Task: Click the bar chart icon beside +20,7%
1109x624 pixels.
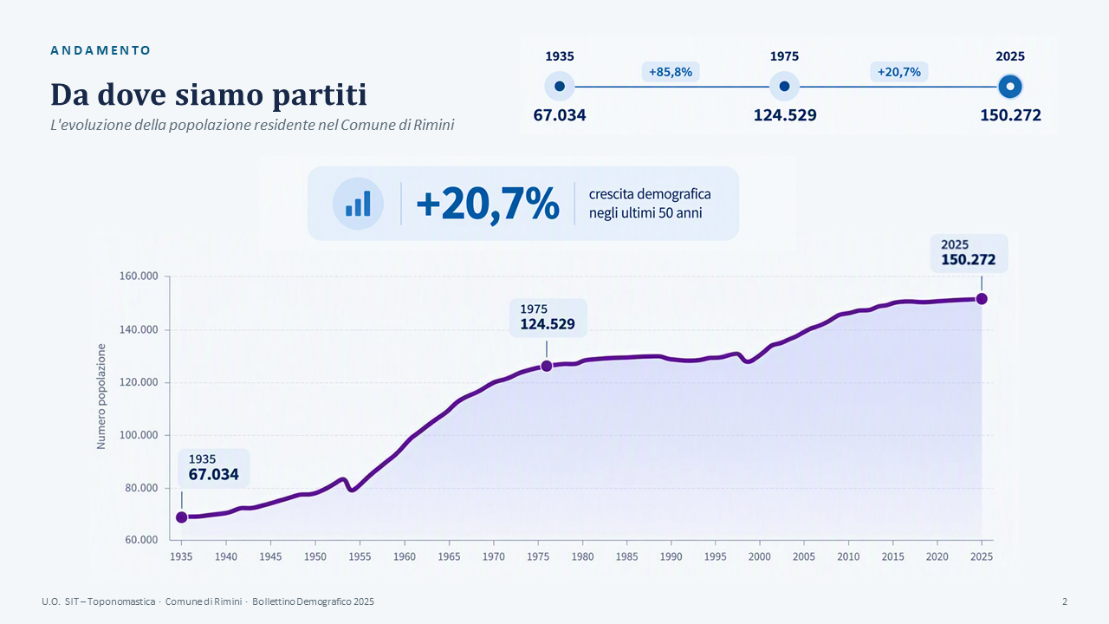Action: tap(358, 204)
